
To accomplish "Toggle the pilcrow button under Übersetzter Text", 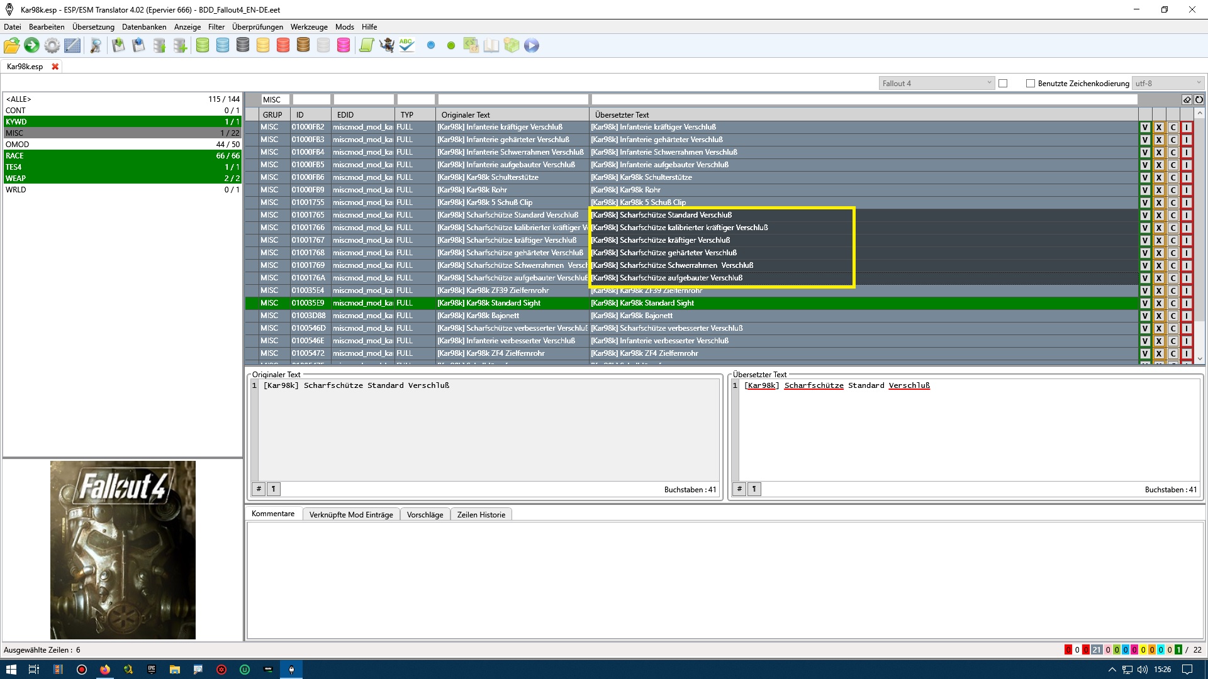I will point(754,489).
